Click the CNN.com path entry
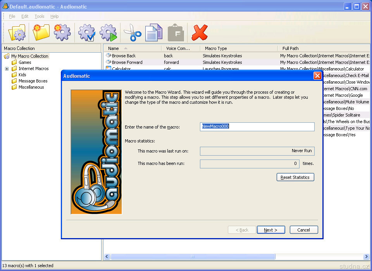The height and width of the screenshot is (271, 372). coord(345,89)
